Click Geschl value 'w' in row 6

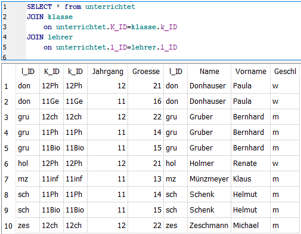coord(285,164)
